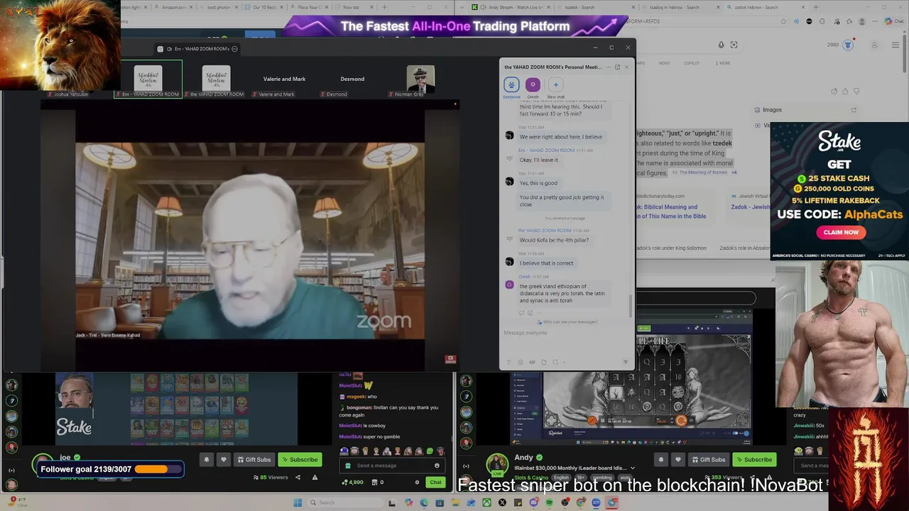
Task: Click the thumbs down on the Bing answer
Action: click(856, 91)
